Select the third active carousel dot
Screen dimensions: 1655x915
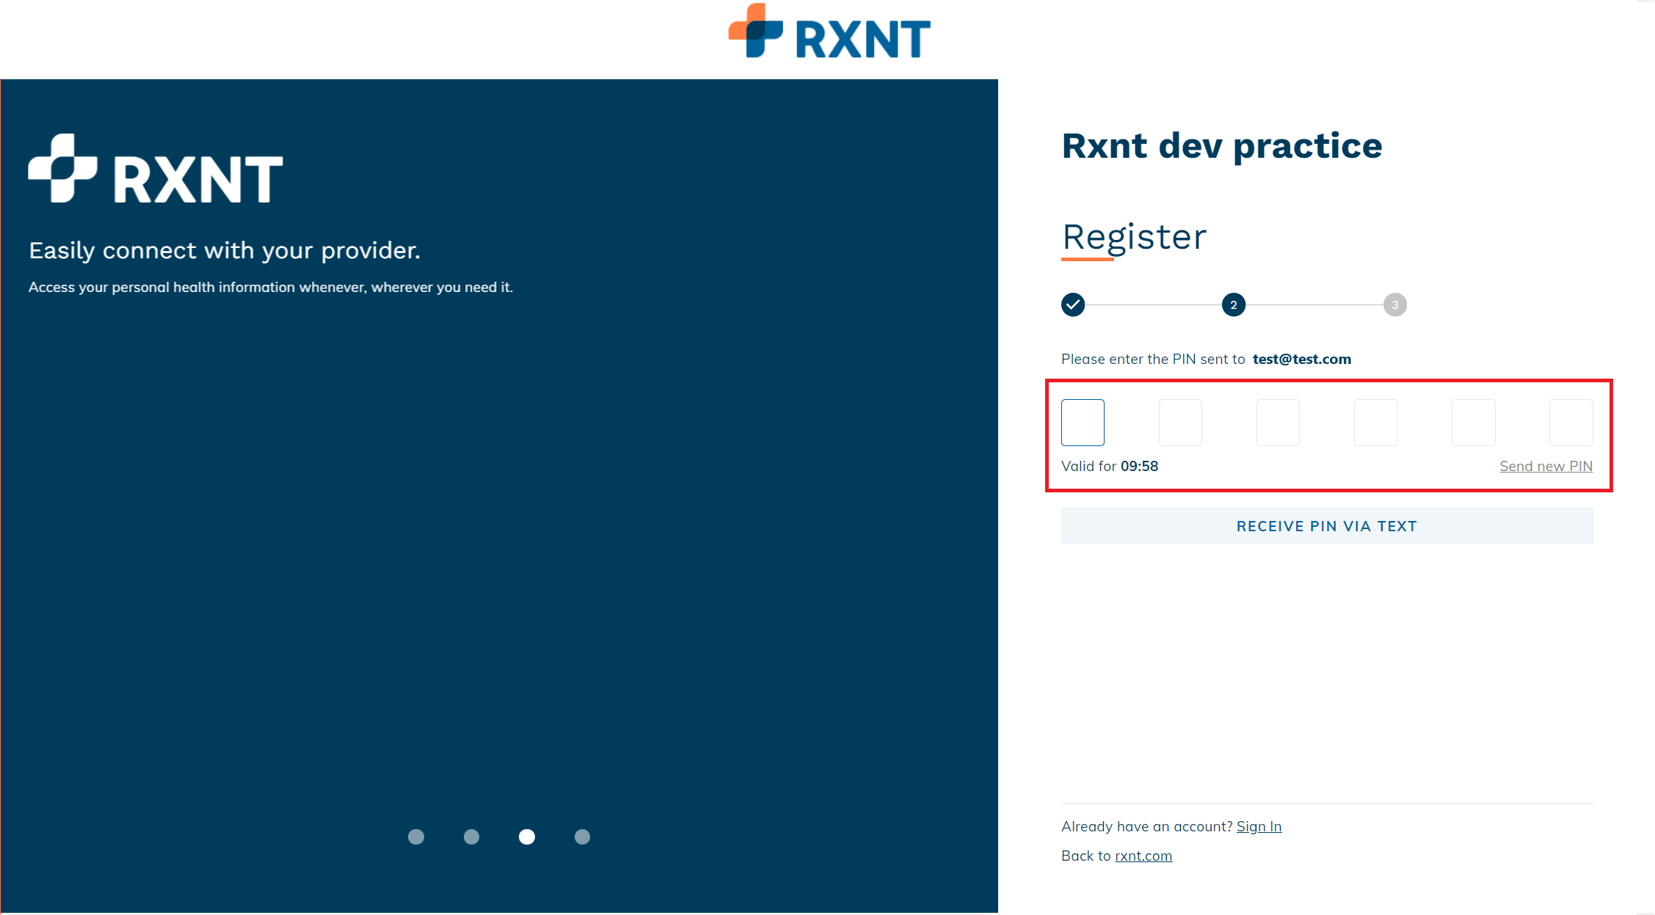[x=527, y=836]
